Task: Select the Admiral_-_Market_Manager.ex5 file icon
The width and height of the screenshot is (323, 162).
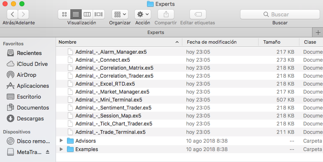Action: coord(70,92)
